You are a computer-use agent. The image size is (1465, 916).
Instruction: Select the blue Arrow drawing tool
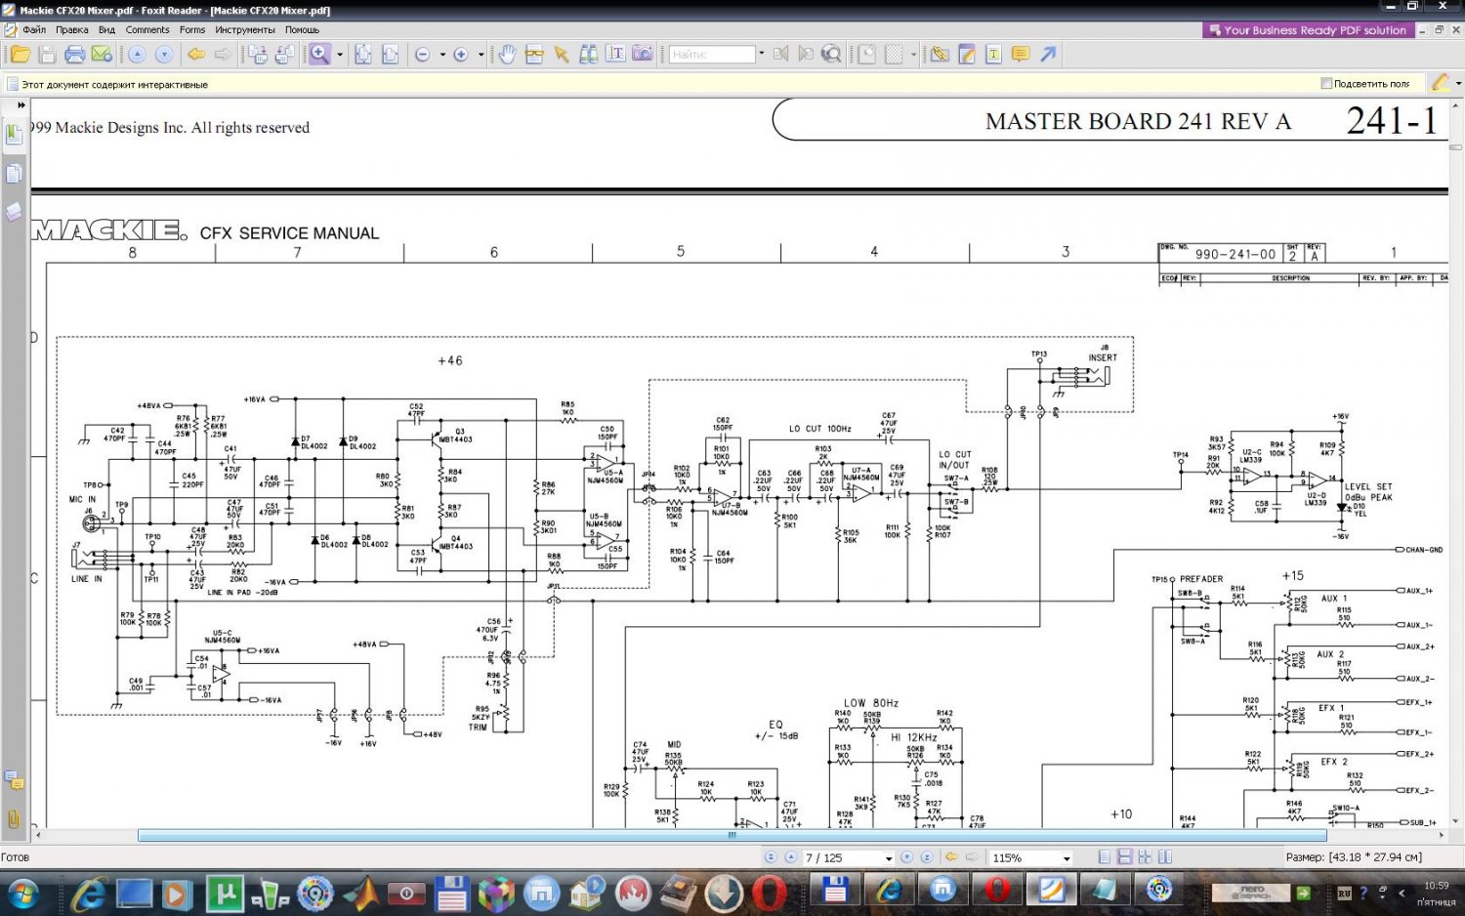pyautogui.click(x=1048, y=55)
